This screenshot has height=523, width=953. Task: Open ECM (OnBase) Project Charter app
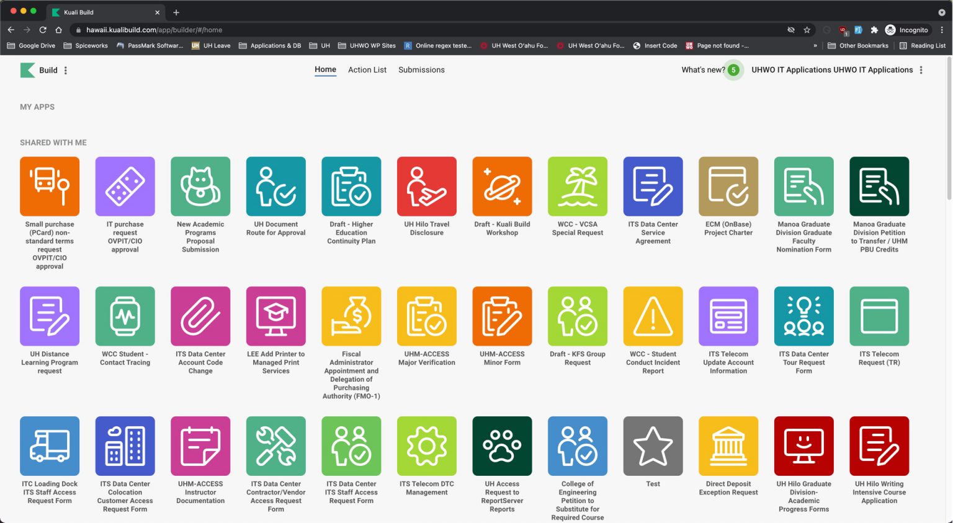click(728, 186)
